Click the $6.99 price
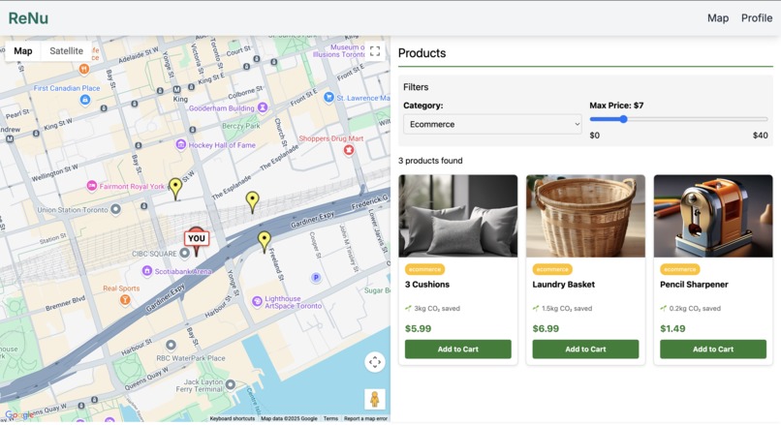The height and width of the screenshot is (425, 781). click(546, 328)
